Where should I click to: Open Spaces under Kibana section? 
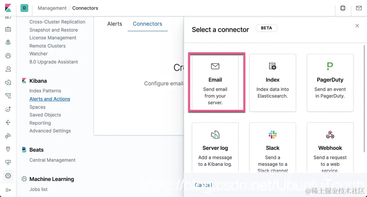click(x=37, y=107)
